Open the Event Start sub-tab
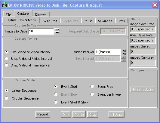 click(x=49, y=21)
